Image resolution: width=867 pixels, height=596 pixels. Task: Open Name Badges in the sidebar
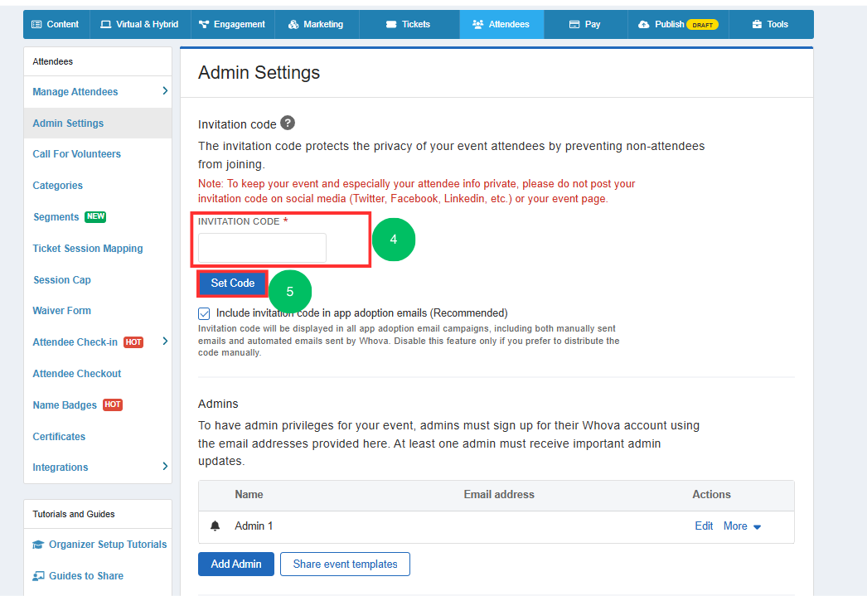point(65,405)
